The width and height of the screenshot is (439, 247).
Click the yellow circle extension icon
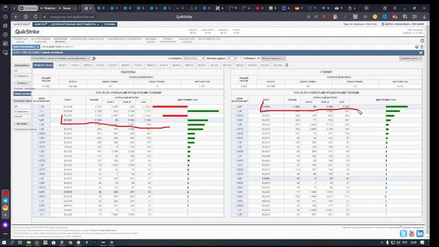click(x=375, y=16)
